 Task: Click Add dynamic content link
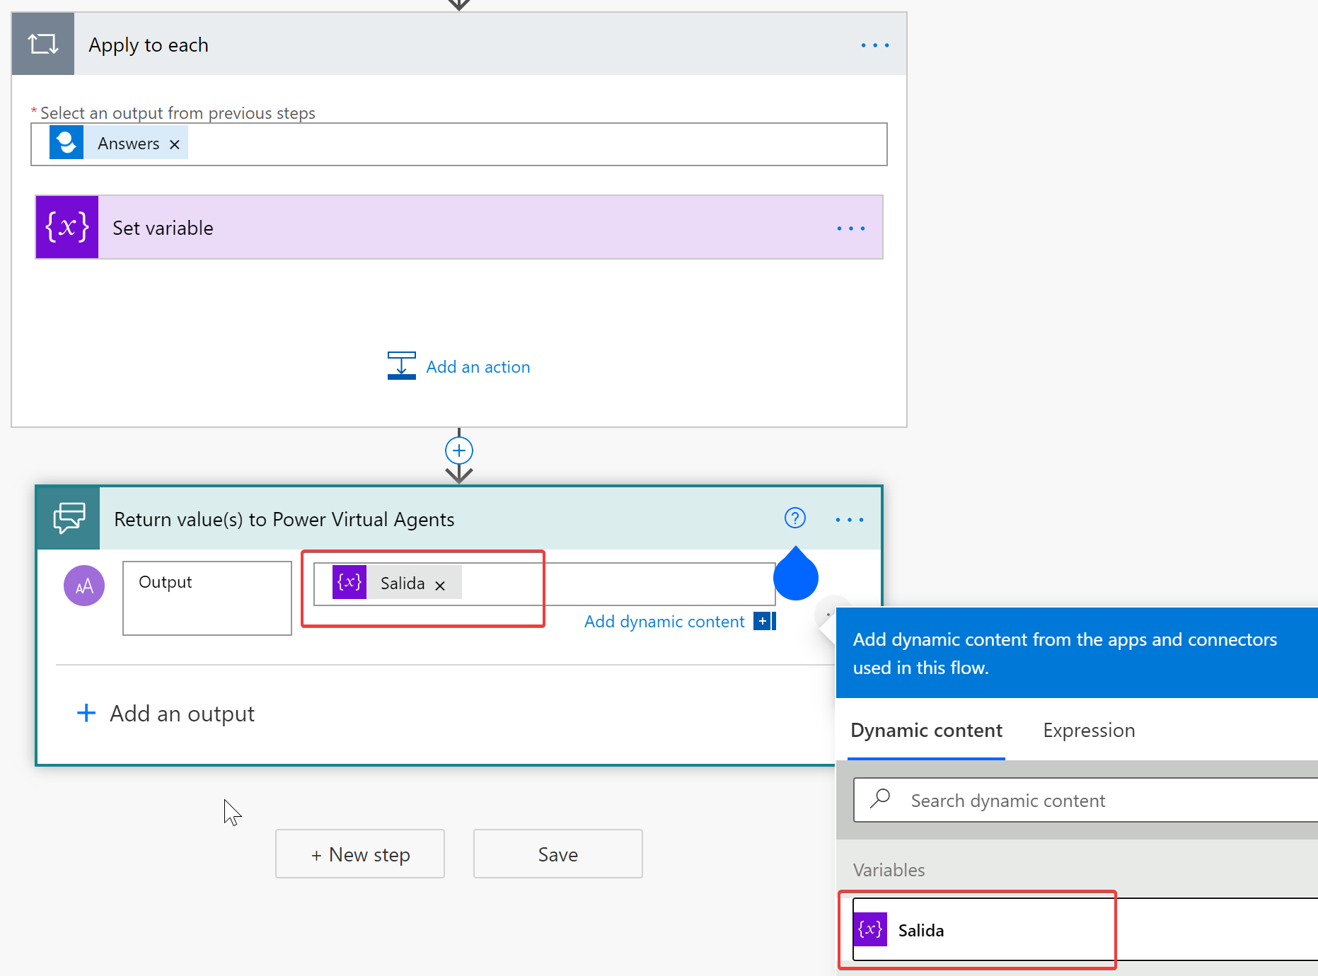click(664, 622)
